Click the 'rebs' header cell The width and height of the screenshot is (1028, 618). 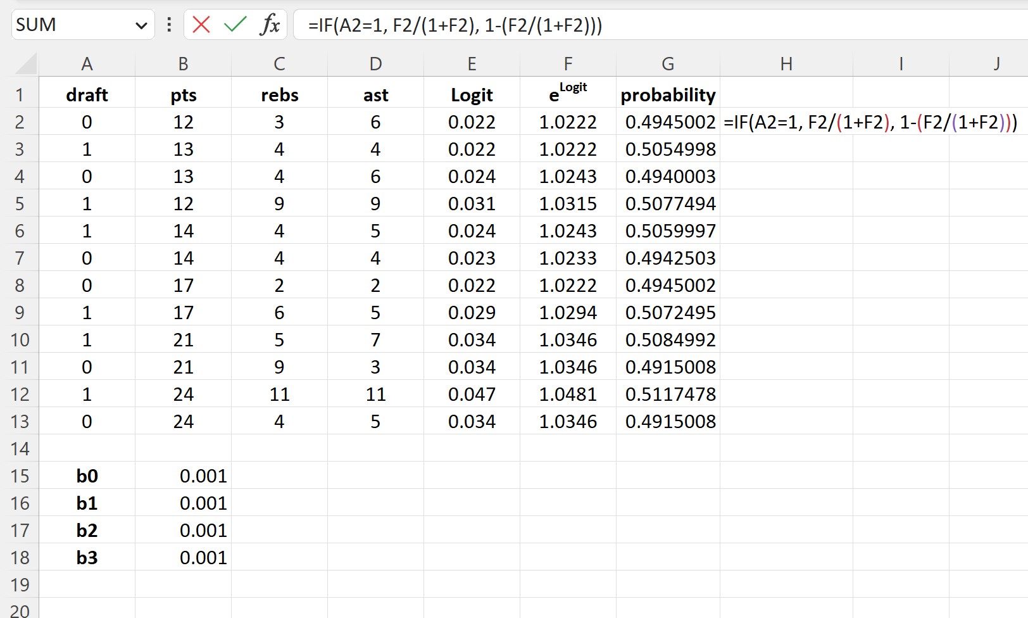pos(279,94)
